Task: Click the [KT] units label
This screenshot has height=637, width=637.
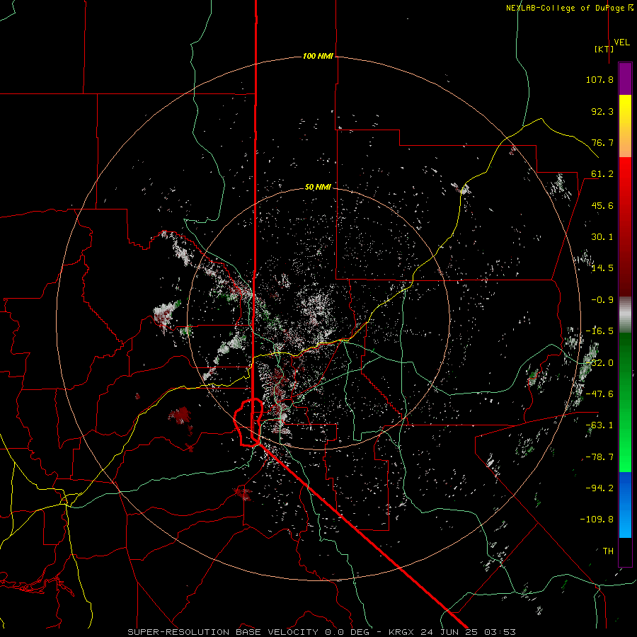Action: pyautogui.click(x=604, y=49)
